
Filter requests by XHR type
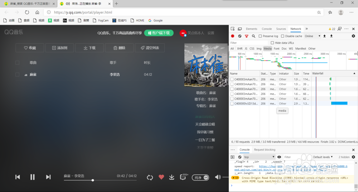pos(240,48)
